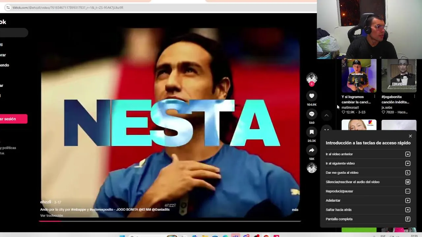Screen dimensions: 422x237
Task: Click the spacebar key icon for play/pause
Action: [x=408, y=191]
